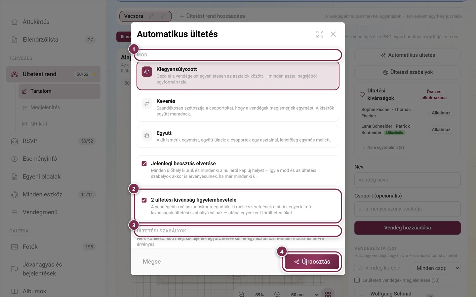Open Ellenőrzőlista in the sidebar
The height and width of the screenshot is (297, 476).
click(53, 40)
